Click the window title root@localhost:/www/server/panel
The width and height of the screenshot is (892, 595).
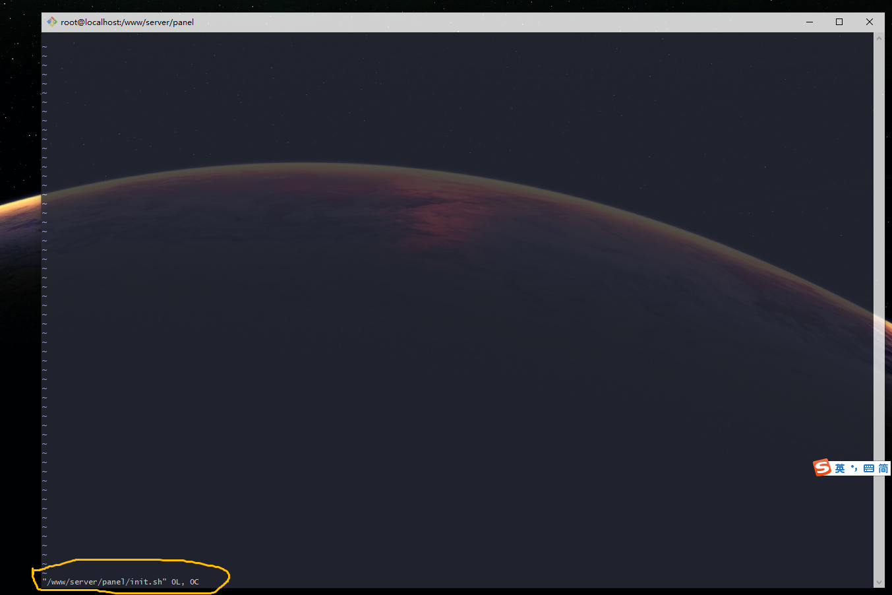pos(127,22)
